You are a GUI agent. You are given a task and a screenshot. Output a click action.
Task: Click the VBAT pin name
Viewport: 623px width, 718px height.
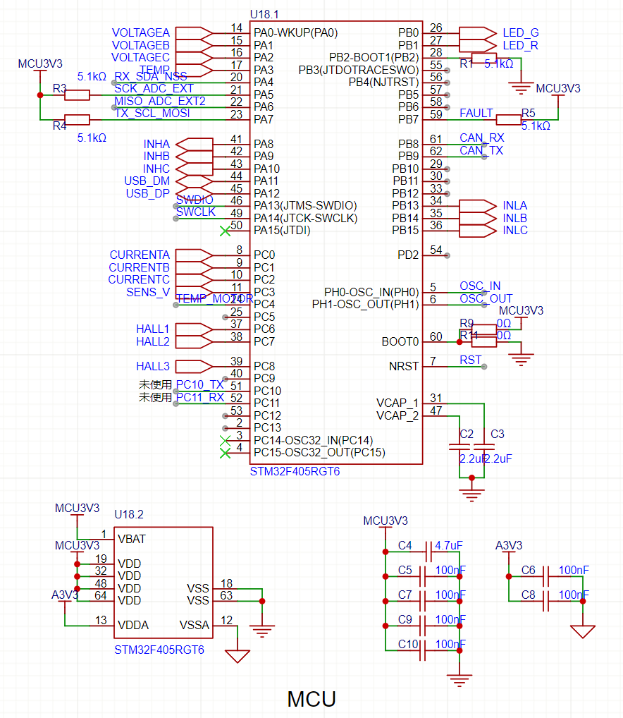(132, 540)
